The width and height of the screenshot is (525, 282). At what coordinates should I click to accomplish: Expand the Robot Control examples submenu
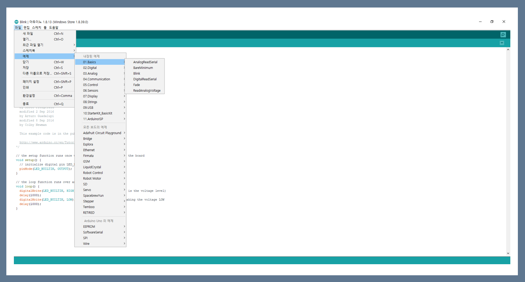coord(100,173)
